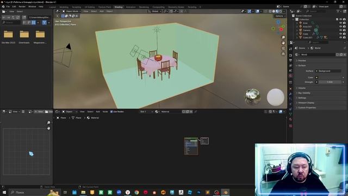Image resolution: width=348 pixels, height=196 pixels.
Task: Open the View Layer properties tab icon
Action: click(290, 65)
